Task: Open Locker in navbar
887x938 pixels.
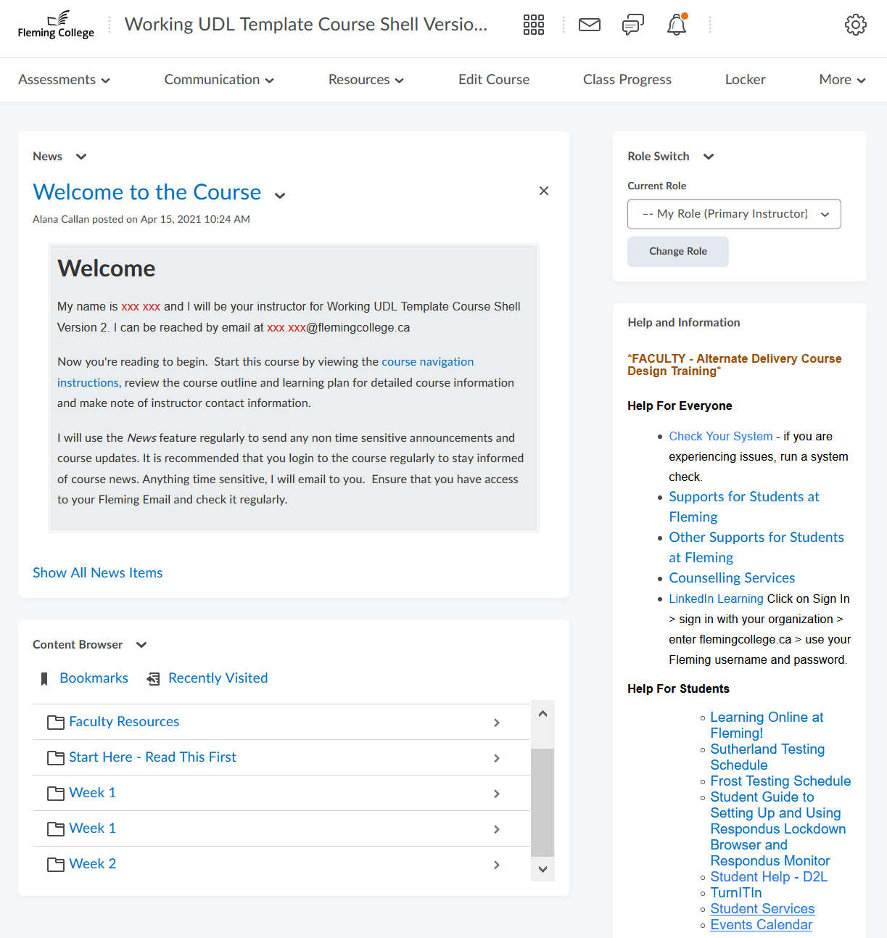Action: click(746, 80)
